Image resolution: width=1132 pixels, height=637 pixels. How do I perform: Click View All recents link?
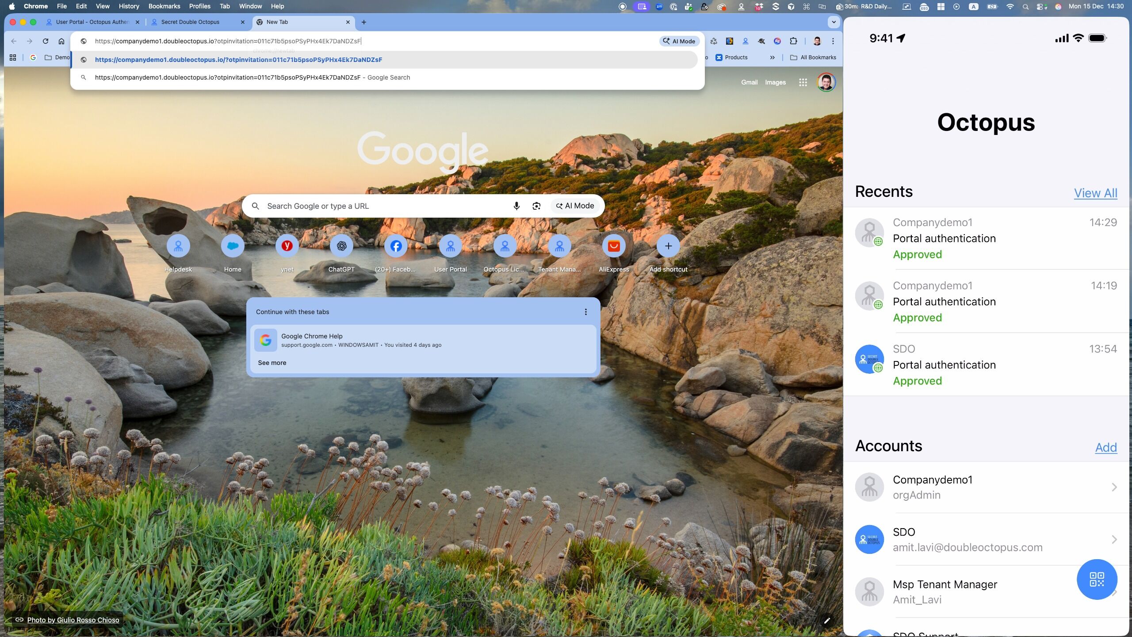pos(1095,193)
